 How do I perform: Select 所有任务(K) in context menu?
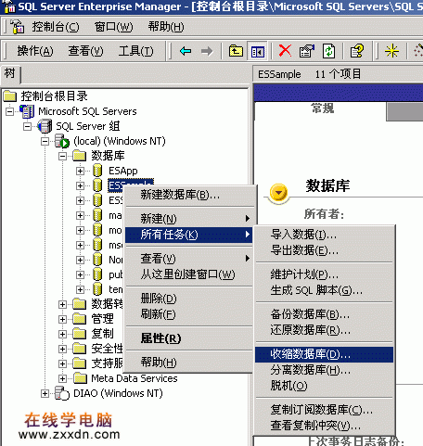click(x=188, y=235)
